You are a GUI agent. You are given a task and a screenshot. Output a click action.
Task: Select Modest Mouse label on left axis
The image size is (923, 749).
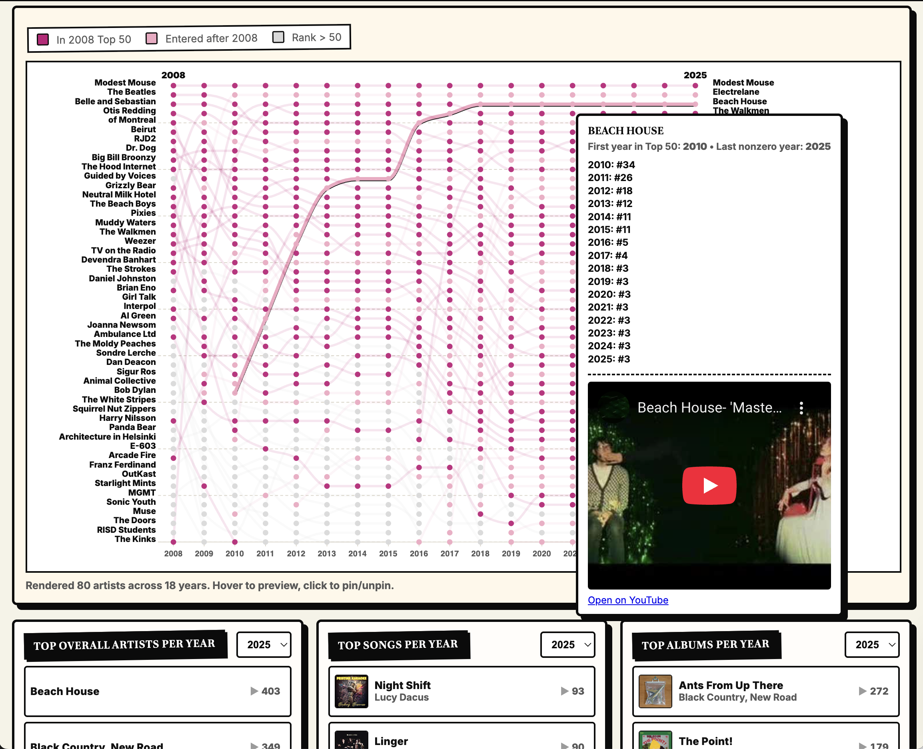tap(125, 82)
